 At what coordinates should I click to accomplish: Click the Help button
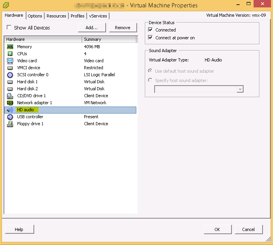pyautogui.click(x=19, y=229)
